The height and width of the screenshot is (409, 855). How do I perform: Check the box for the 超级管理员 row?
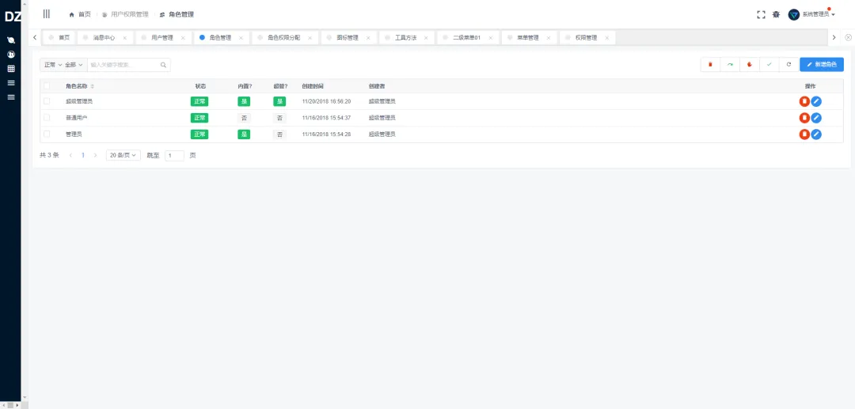47,101
